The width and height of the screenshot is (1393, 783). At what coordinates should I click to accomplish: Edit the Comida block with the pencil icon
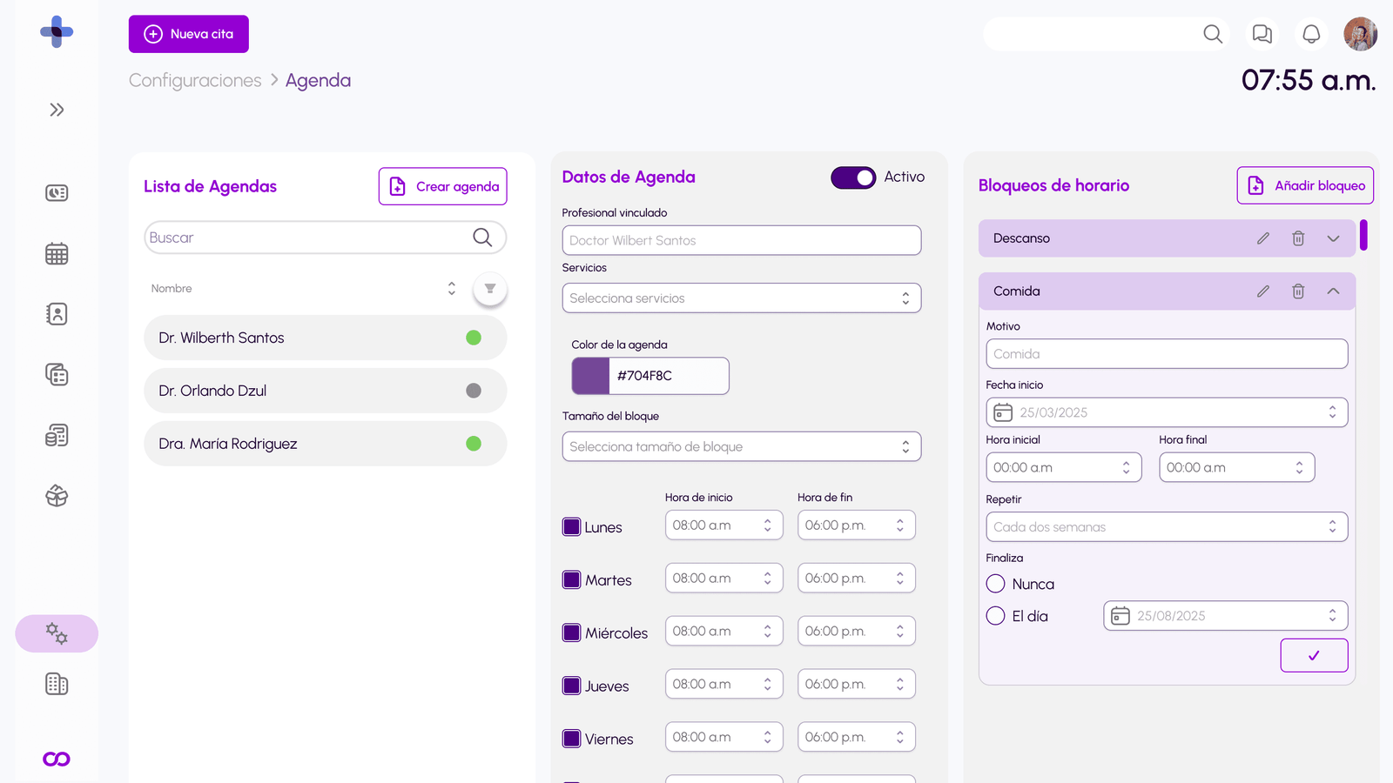click(x=1262, y=291)
